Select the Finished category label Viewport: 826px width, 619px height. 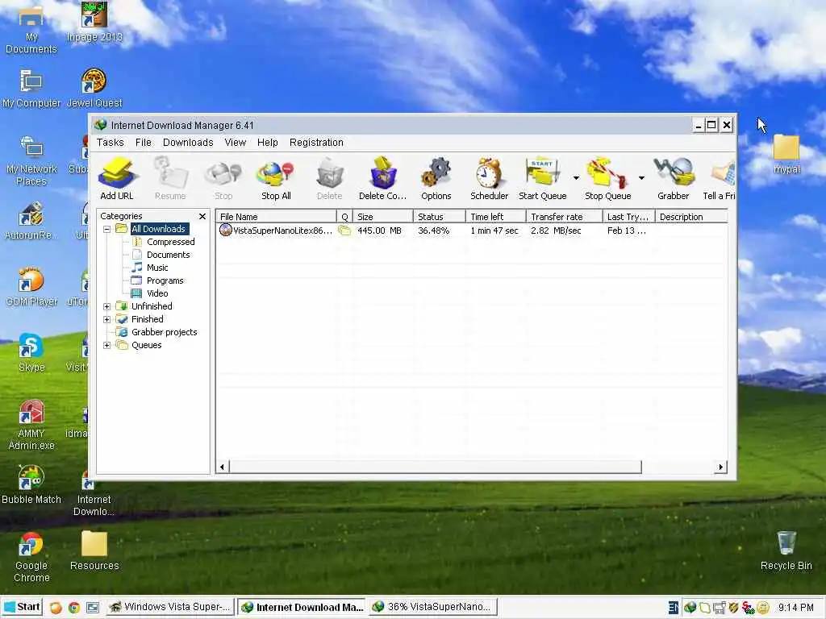coord(148,319)
